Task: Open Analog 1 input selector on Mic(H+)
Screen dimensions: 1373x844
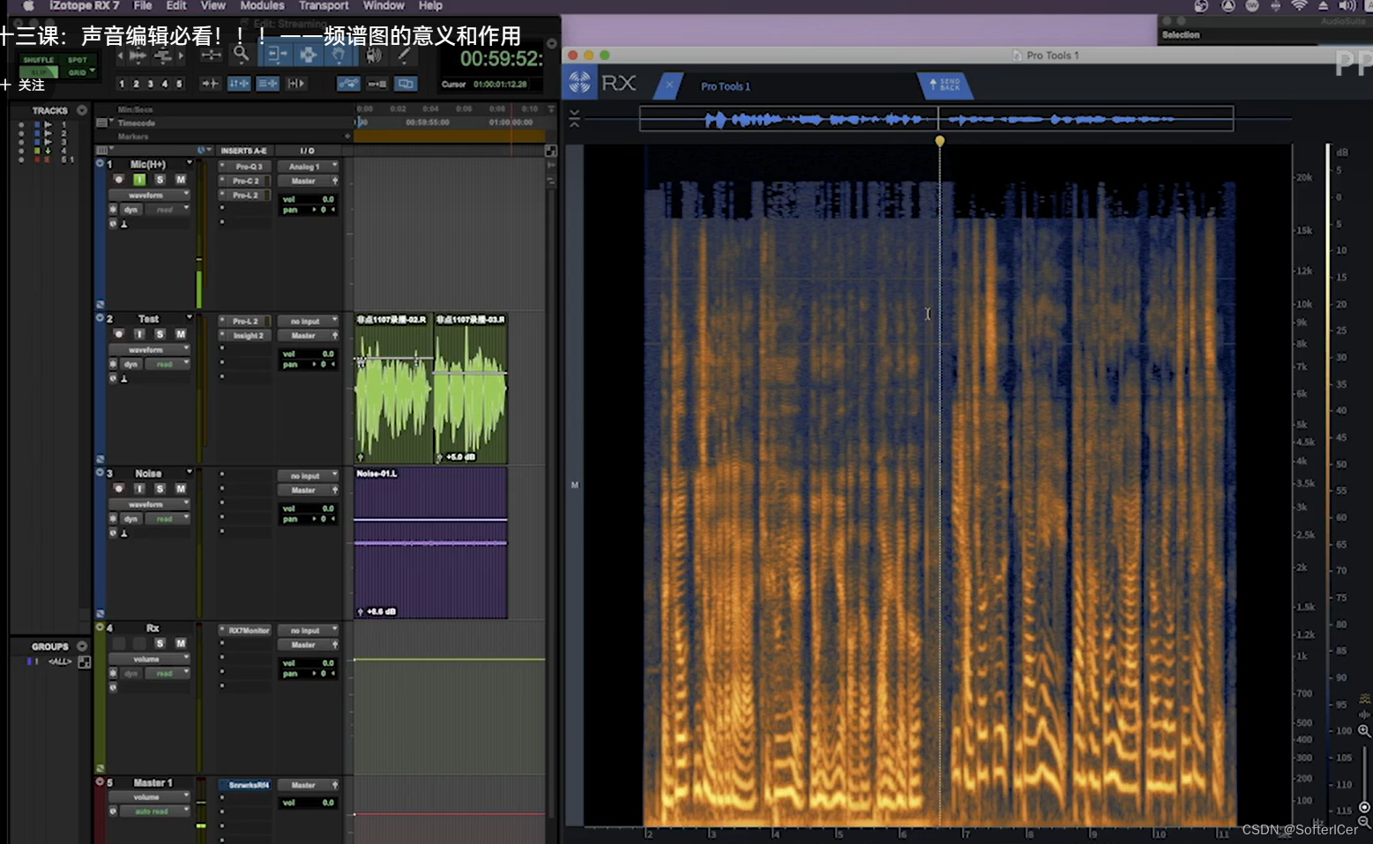Action: (x=309, y=167)
